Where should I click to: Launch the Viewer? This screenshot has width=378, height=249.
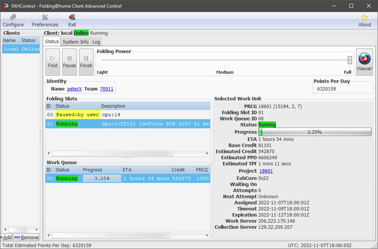(x=365, y=62)
